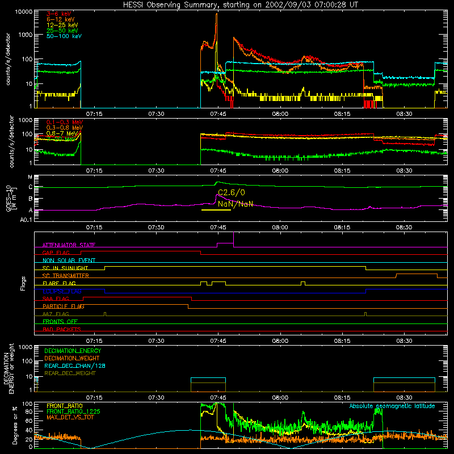454x454 pixels.
Task: Click the SC_IN_SUNLIGHT flag label
Action: (65, 268)
